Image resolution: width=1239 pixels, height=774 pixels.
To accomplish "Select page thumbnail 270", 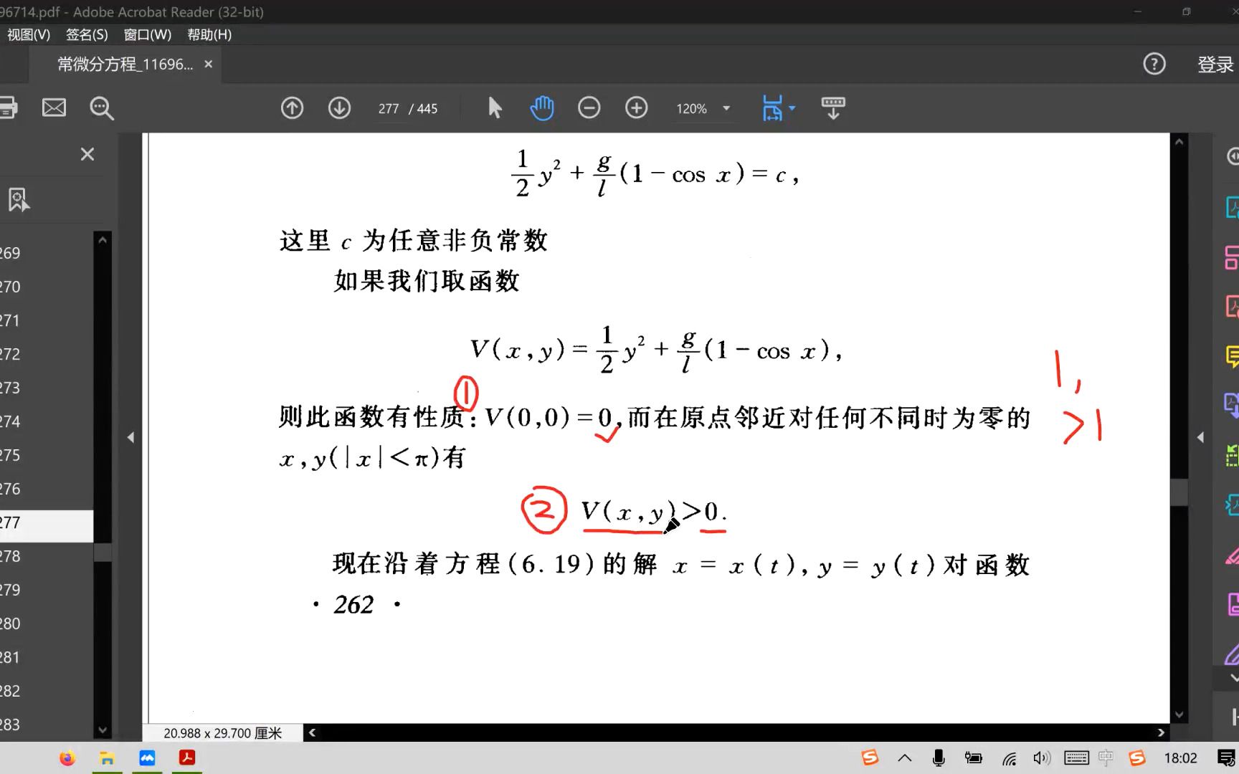I will click(10, 287).
